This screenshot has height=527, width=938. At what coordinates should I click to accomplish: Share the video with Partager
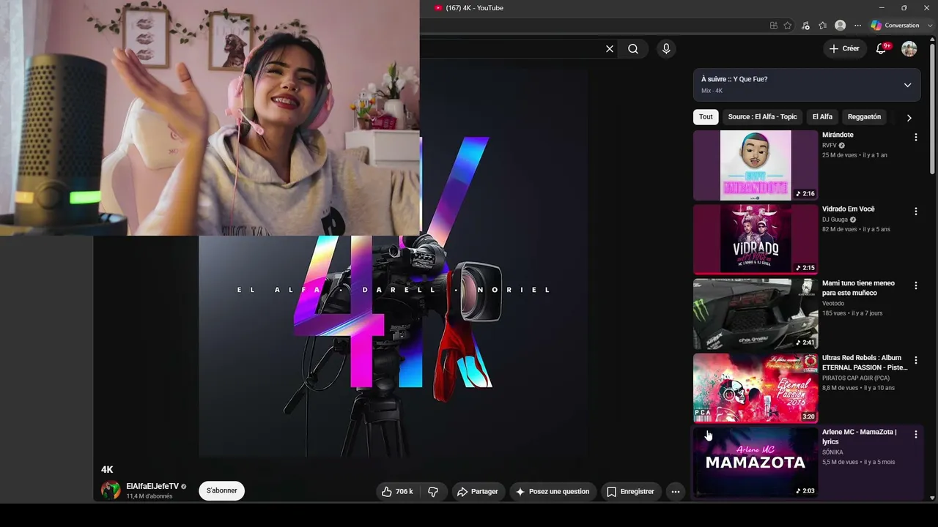point(478,492)
